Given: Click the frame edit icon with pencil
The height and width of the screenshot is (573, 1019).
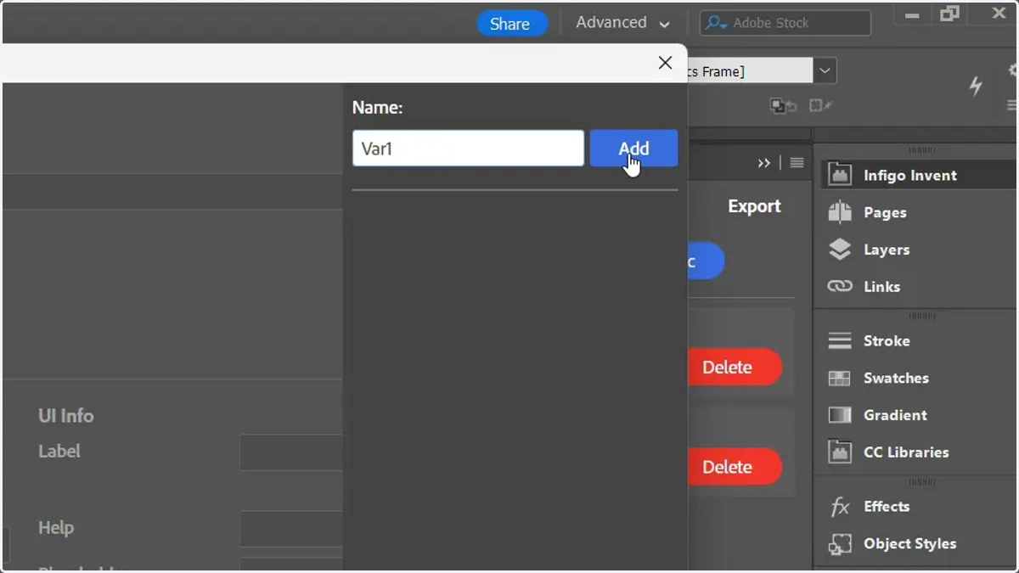Looking at the screenshot, I should pos(820,106).
